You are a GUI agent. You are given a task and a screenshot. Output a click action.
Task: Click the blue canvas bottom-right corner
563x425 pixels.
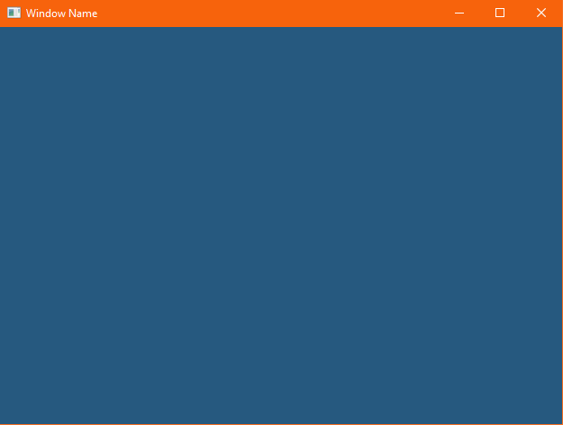click(x=558, y=419)
